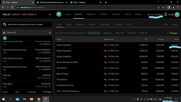Open the Bharat Electronics (BEL) row
The height and width of the screenshot is (102, 181).
118,62
